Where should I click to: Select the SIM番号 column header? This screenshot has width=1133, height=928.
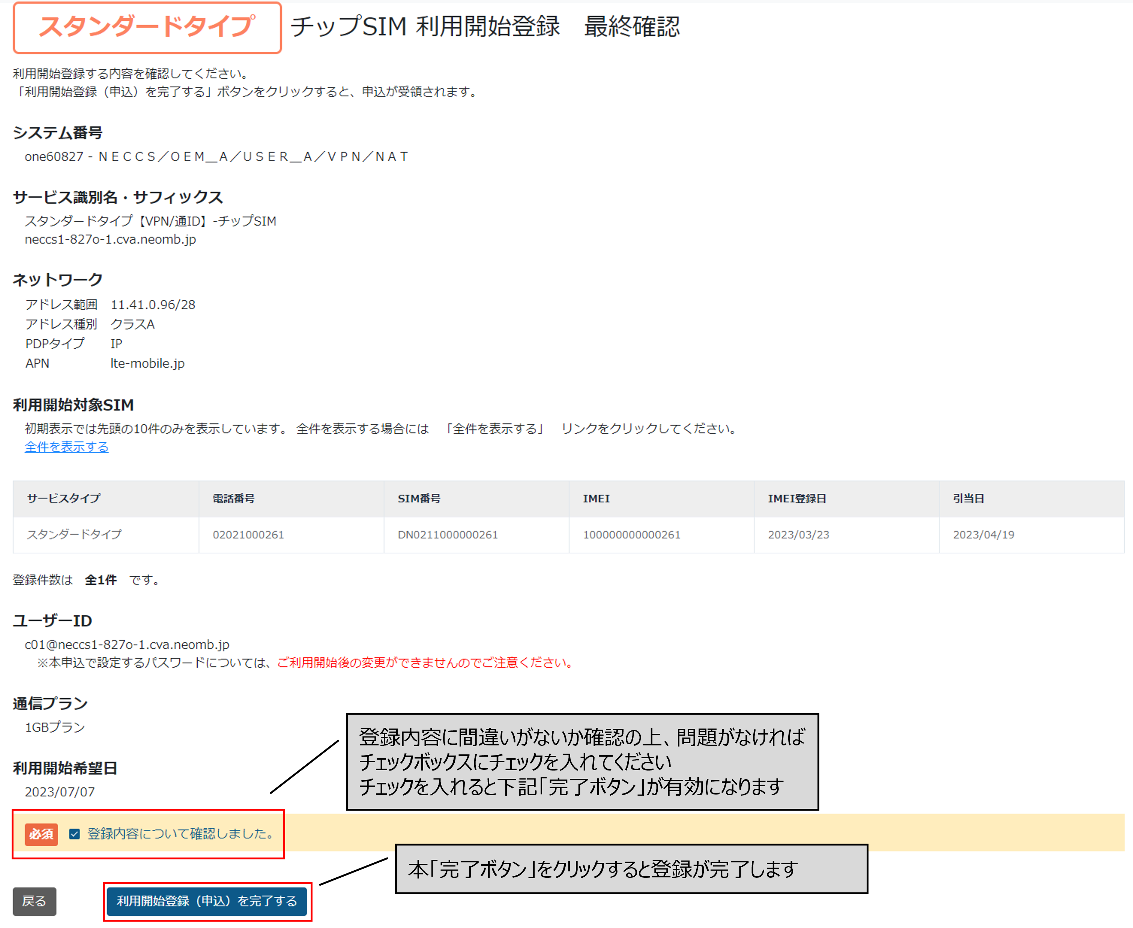pos(419,498)
